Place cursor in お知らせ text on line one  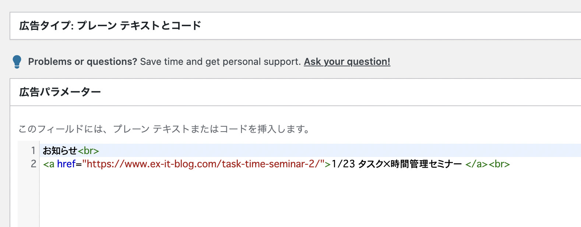click(60, 151)
